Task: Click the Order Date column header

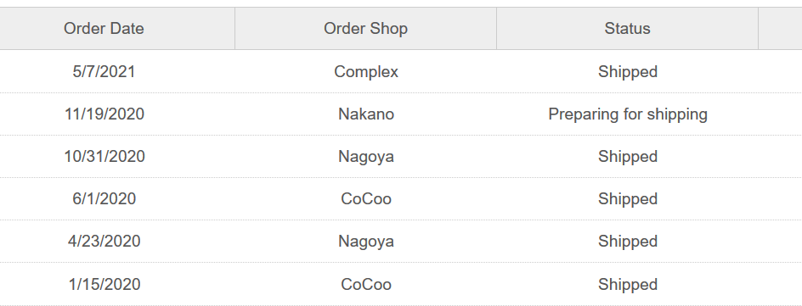Action: [x=104, y=29]
